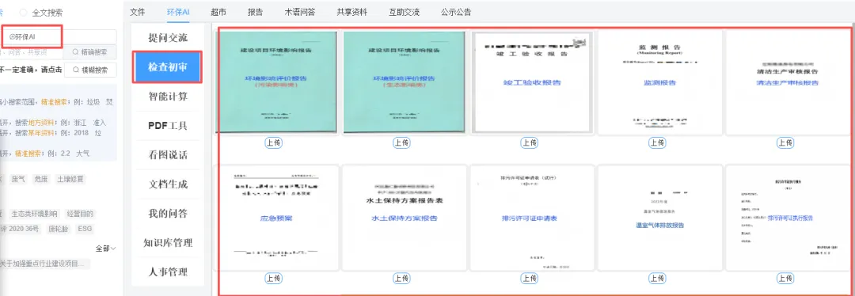Click the 土壤修复 keyword tag
Screen dimensions: 855x296
click(71, 179)
